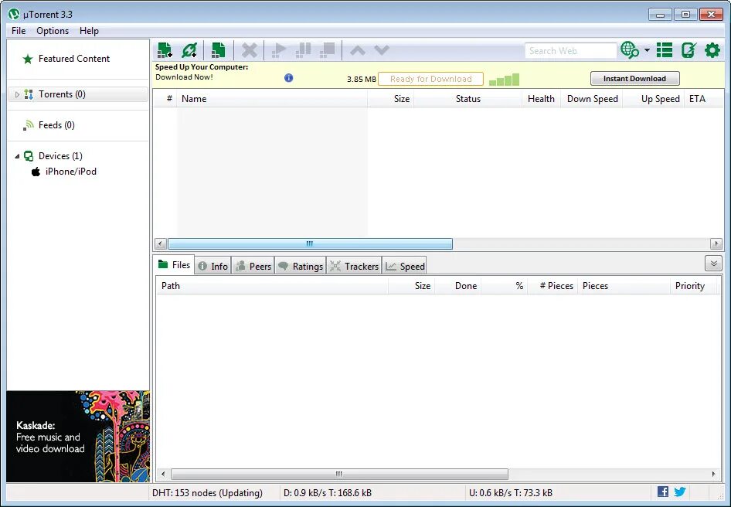Click the Facebook icon in status bar
The image size is (731, 507).
(662, 491)
